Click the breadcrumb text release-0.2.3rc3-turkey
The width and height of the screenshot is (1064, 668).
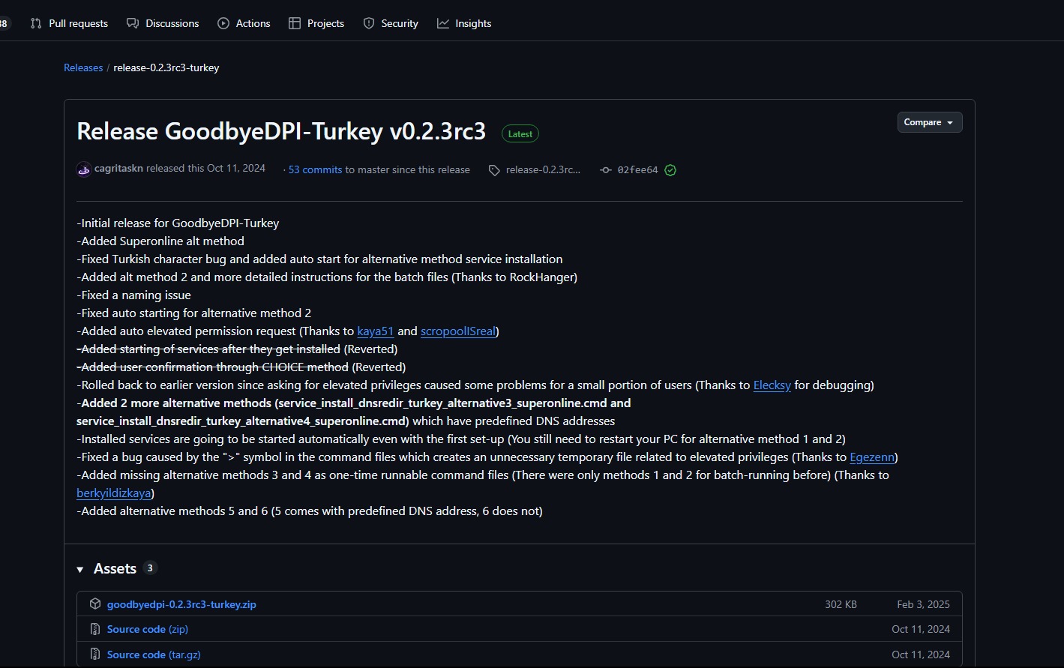point(166,67)
